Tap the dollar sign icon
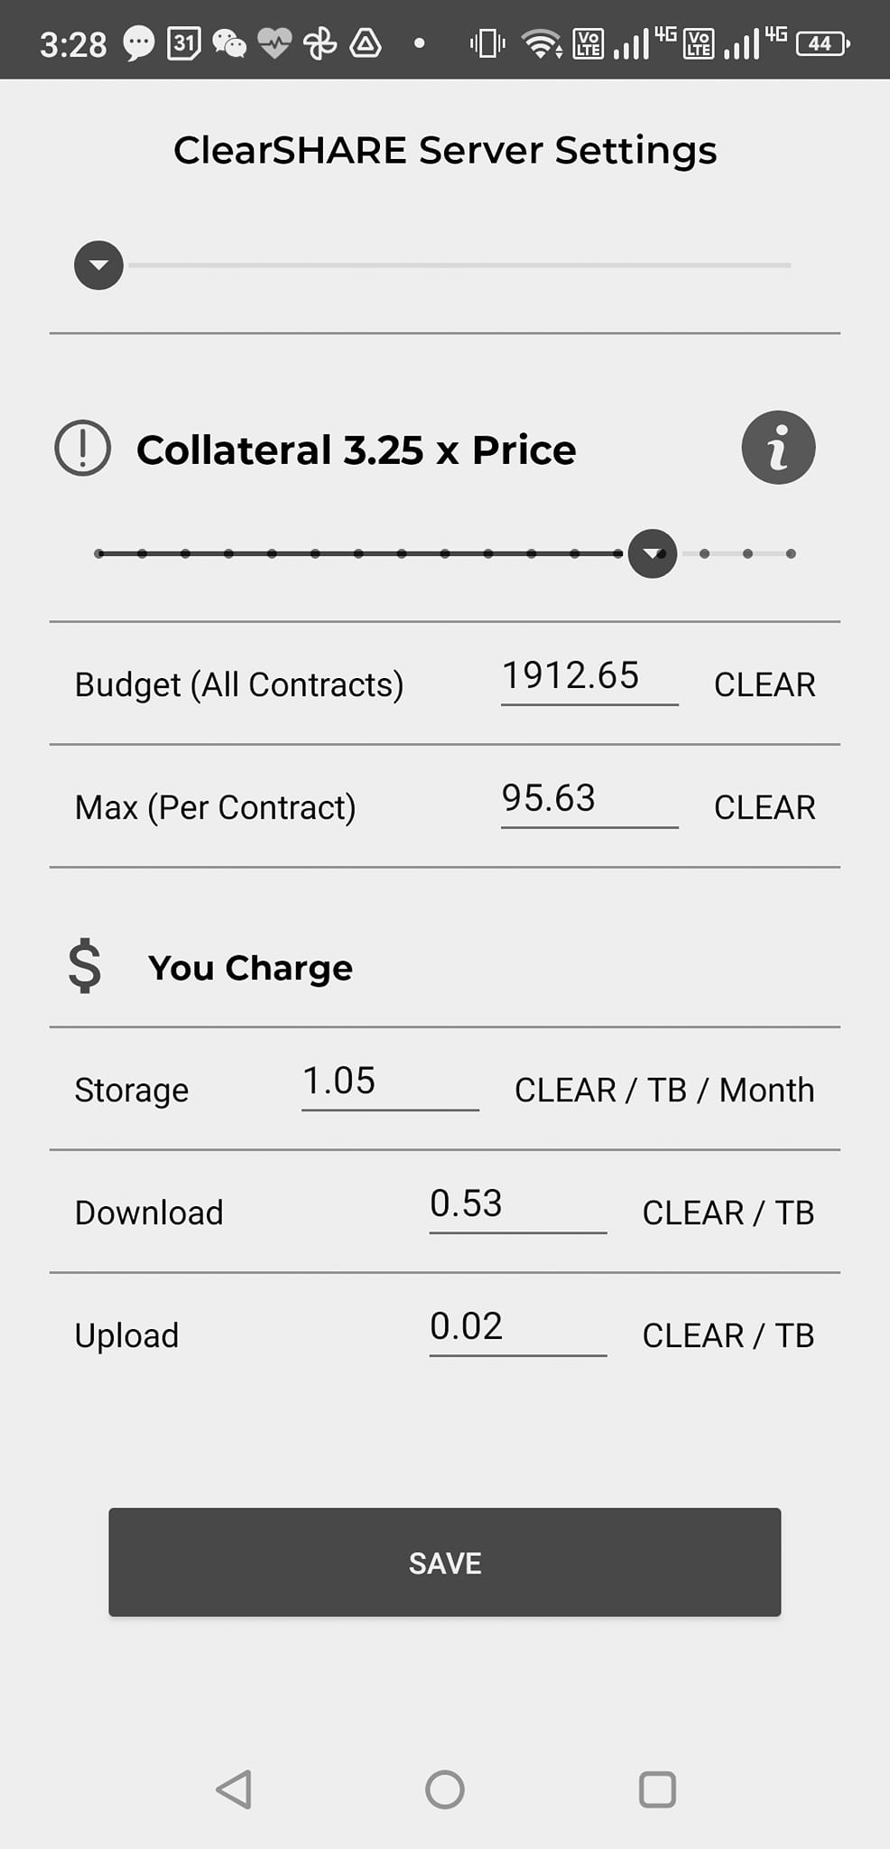The height and width of the screenshot is (1849, 890). coord(85,966)
